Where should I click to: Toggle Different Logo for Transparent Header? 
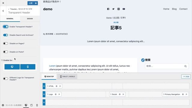pyautogui.click(x=6, y=79)
